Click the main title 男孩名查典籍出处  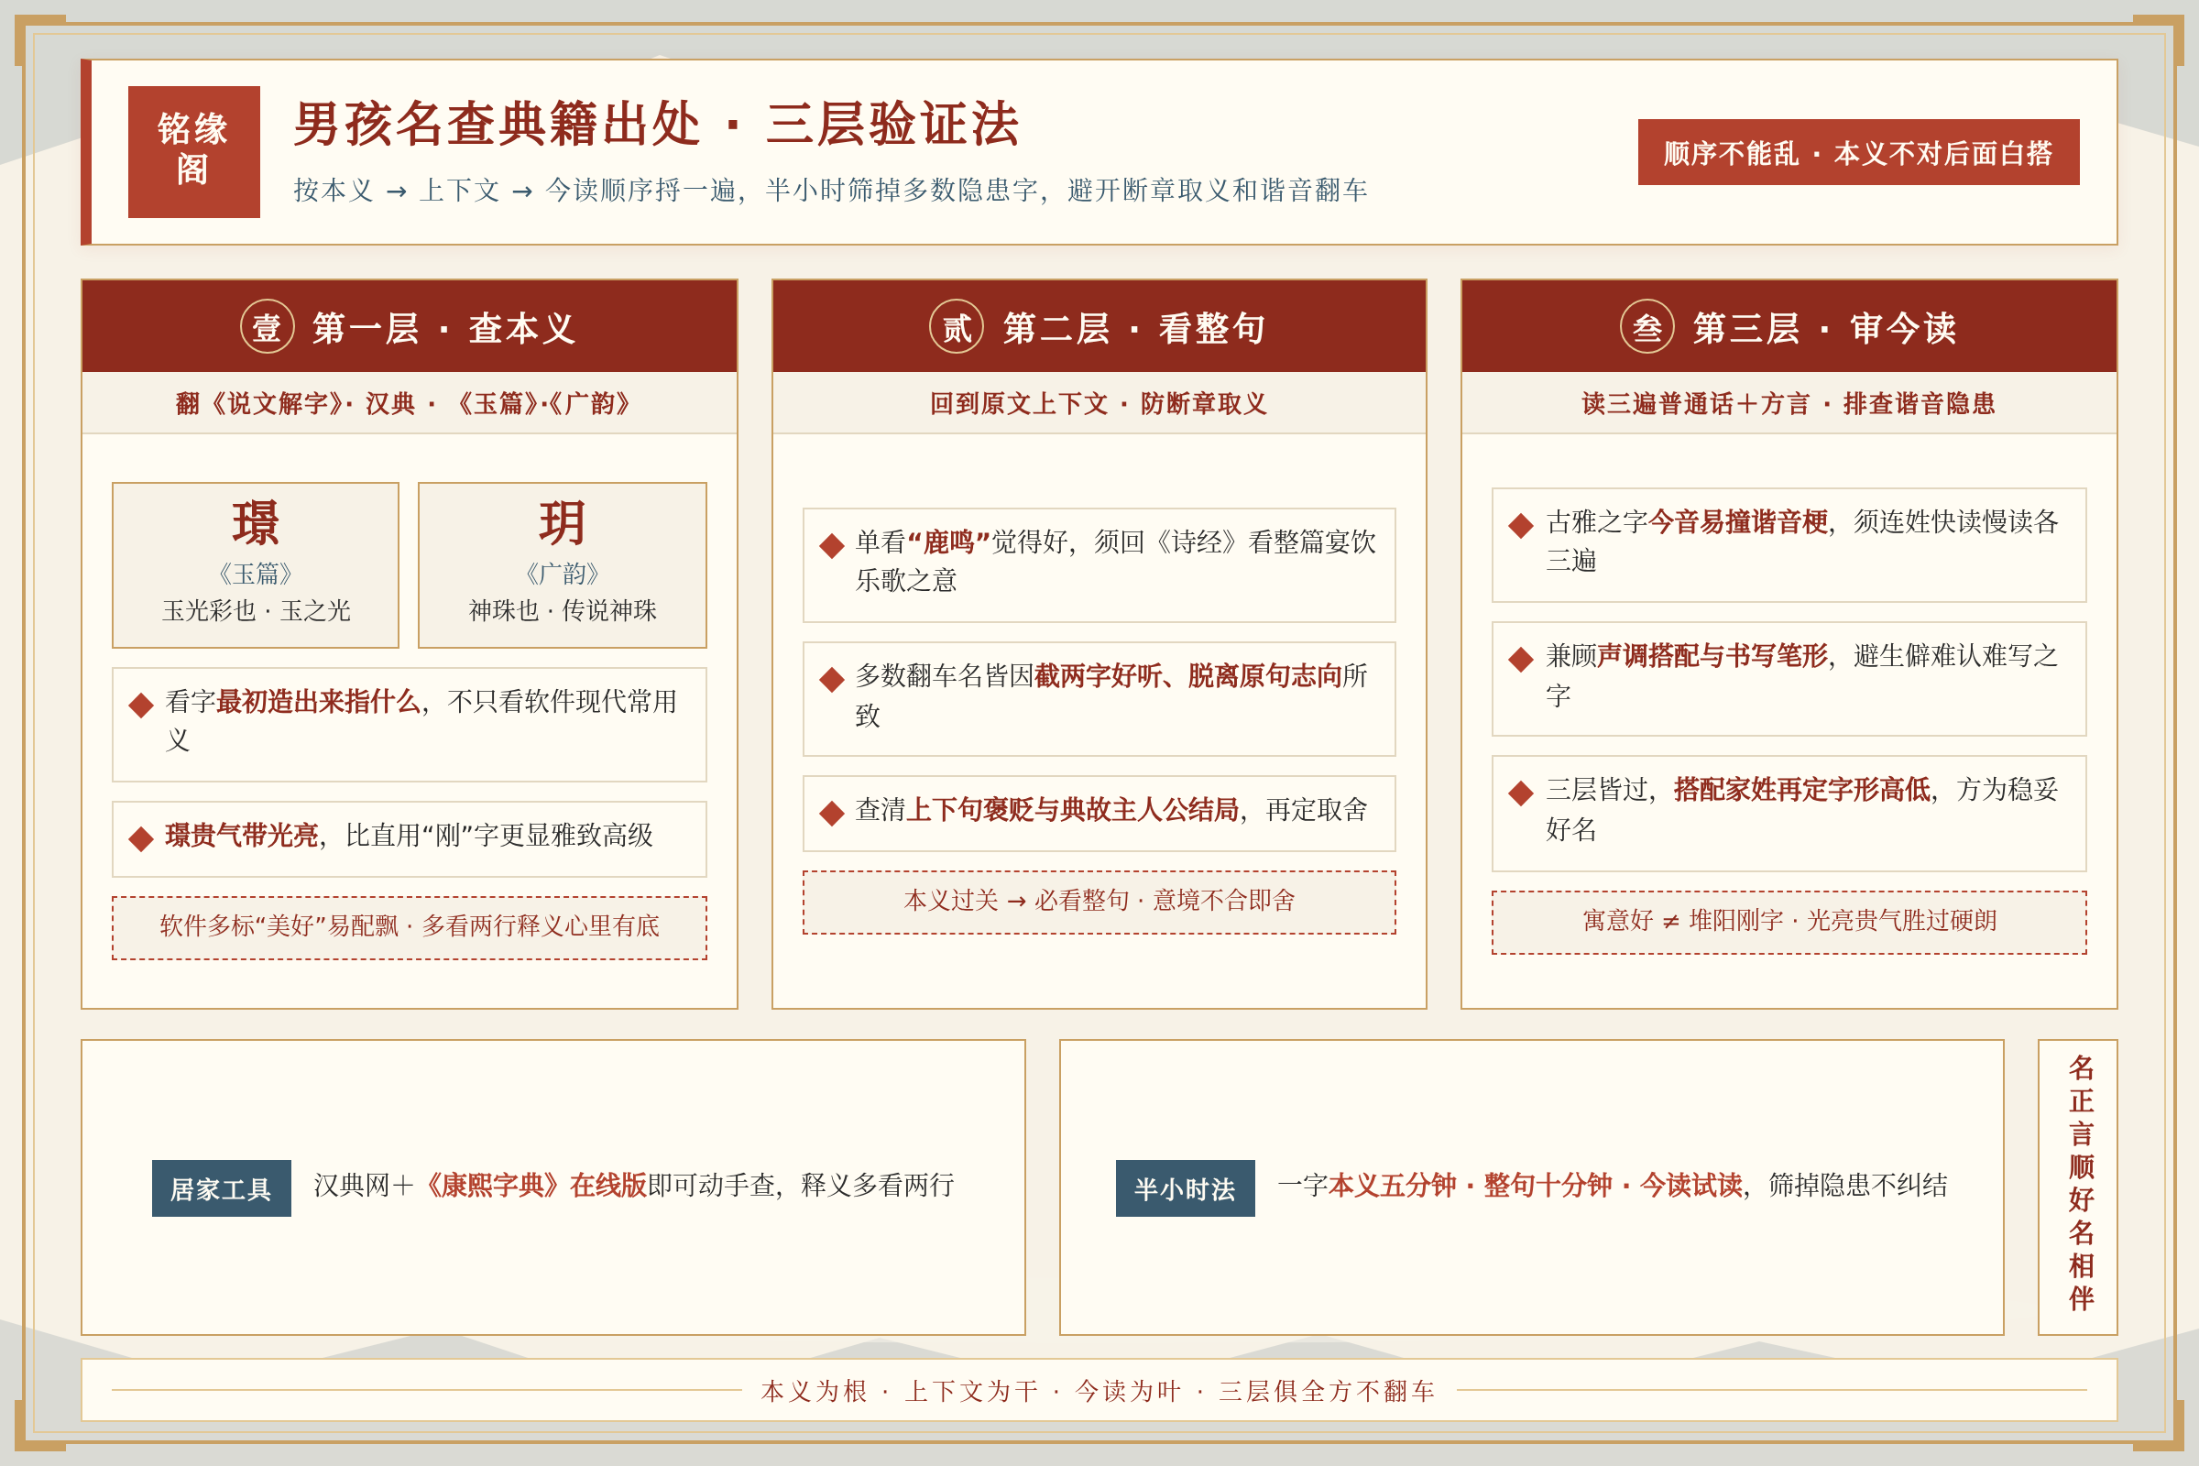[x=656, y=124]
